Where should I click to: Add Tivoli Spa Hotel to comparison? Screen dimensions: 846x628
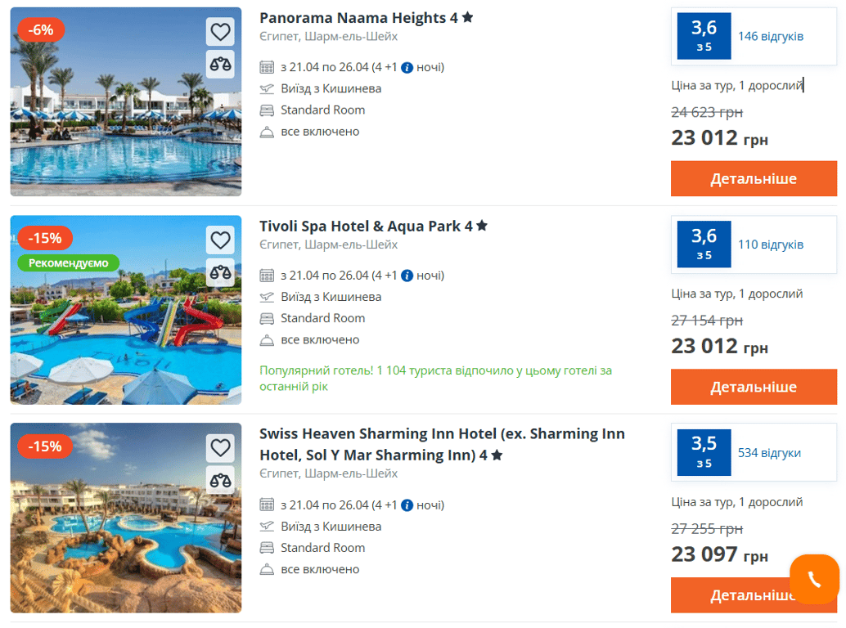pos(220,272)
